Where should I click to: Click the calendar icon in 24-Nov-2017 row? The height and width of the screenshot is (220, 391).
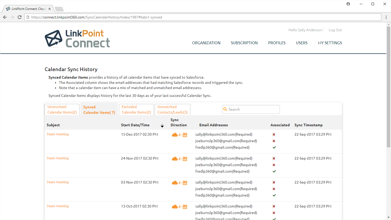pyautogui.click(x=185, y=159)
